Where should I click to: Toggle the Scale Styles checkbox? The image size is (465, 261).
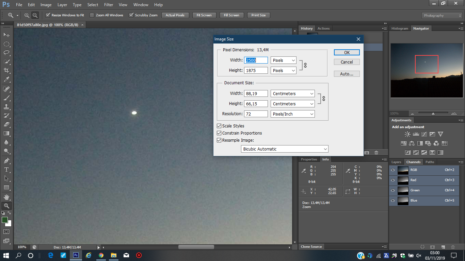(219, 126)
